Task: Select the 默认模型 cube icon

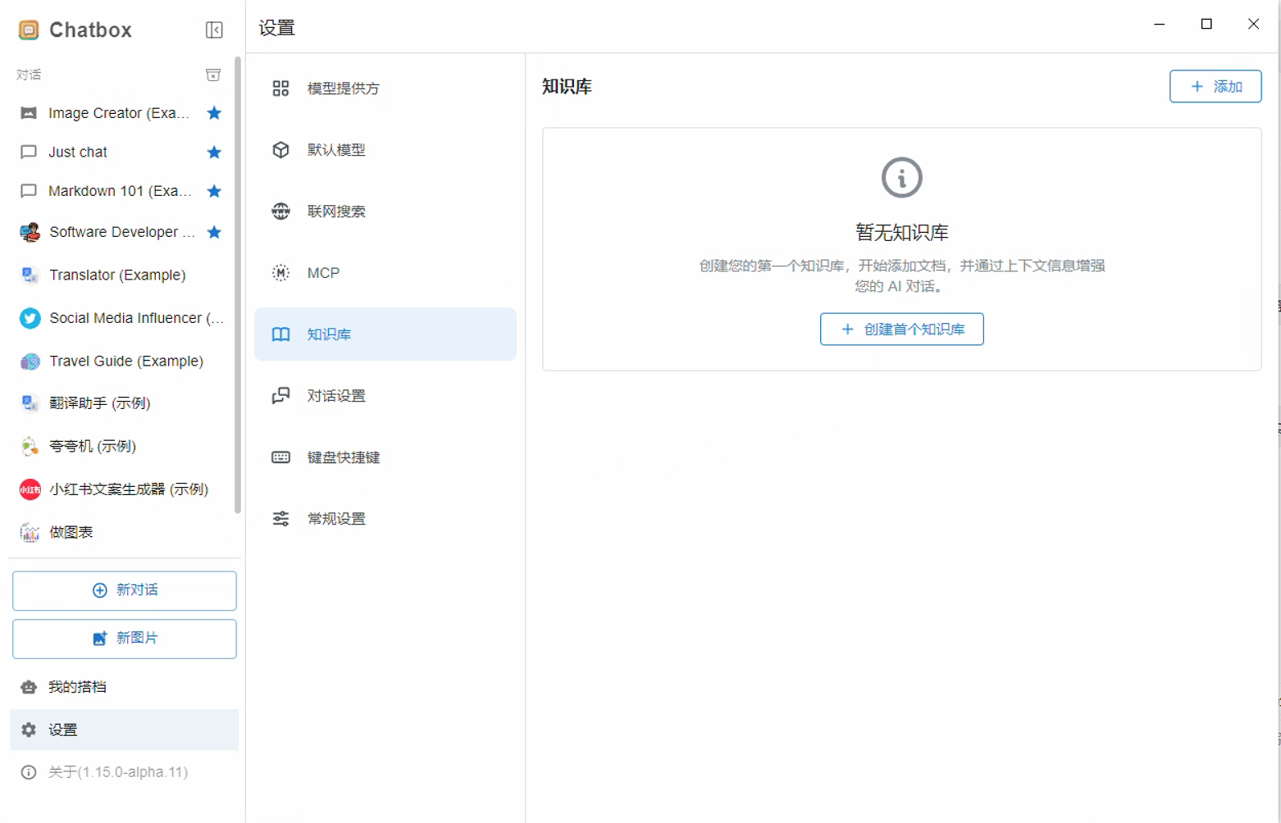Action: [280, 150]
